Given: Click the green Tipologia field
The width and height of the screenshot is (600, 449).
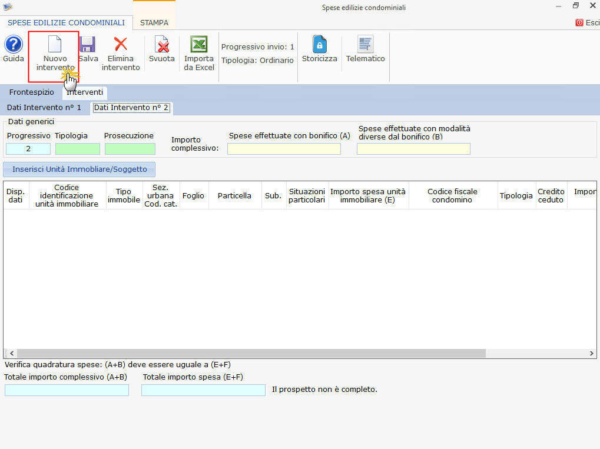Looking at the screenshot, I should (78, 149).
